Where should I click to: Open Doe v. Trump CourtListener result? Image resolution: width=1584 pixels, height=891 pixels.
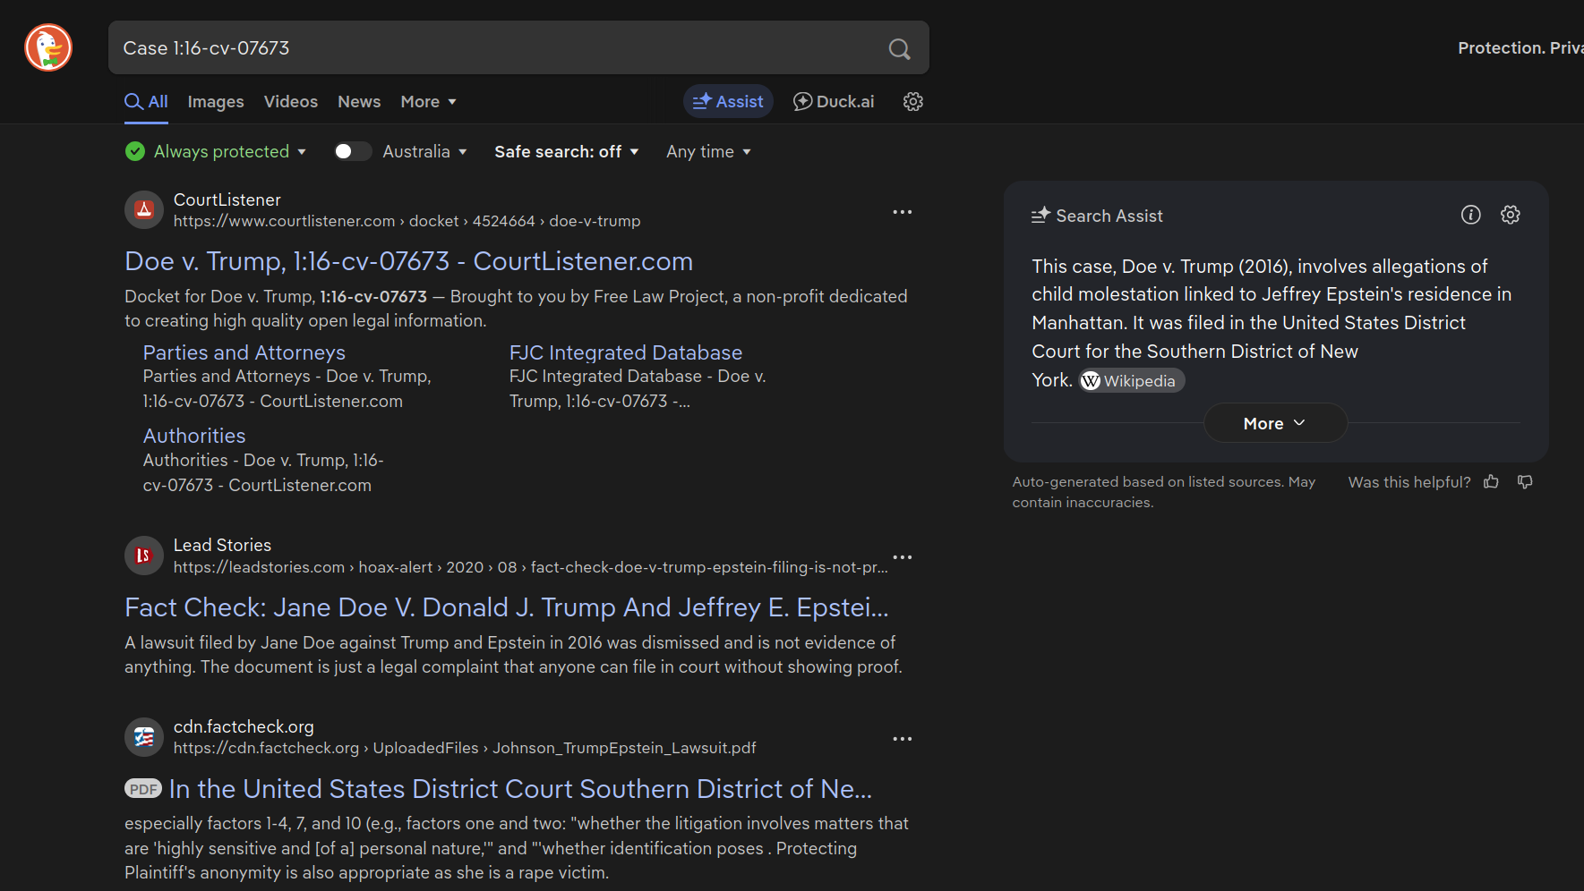point(408,261)
